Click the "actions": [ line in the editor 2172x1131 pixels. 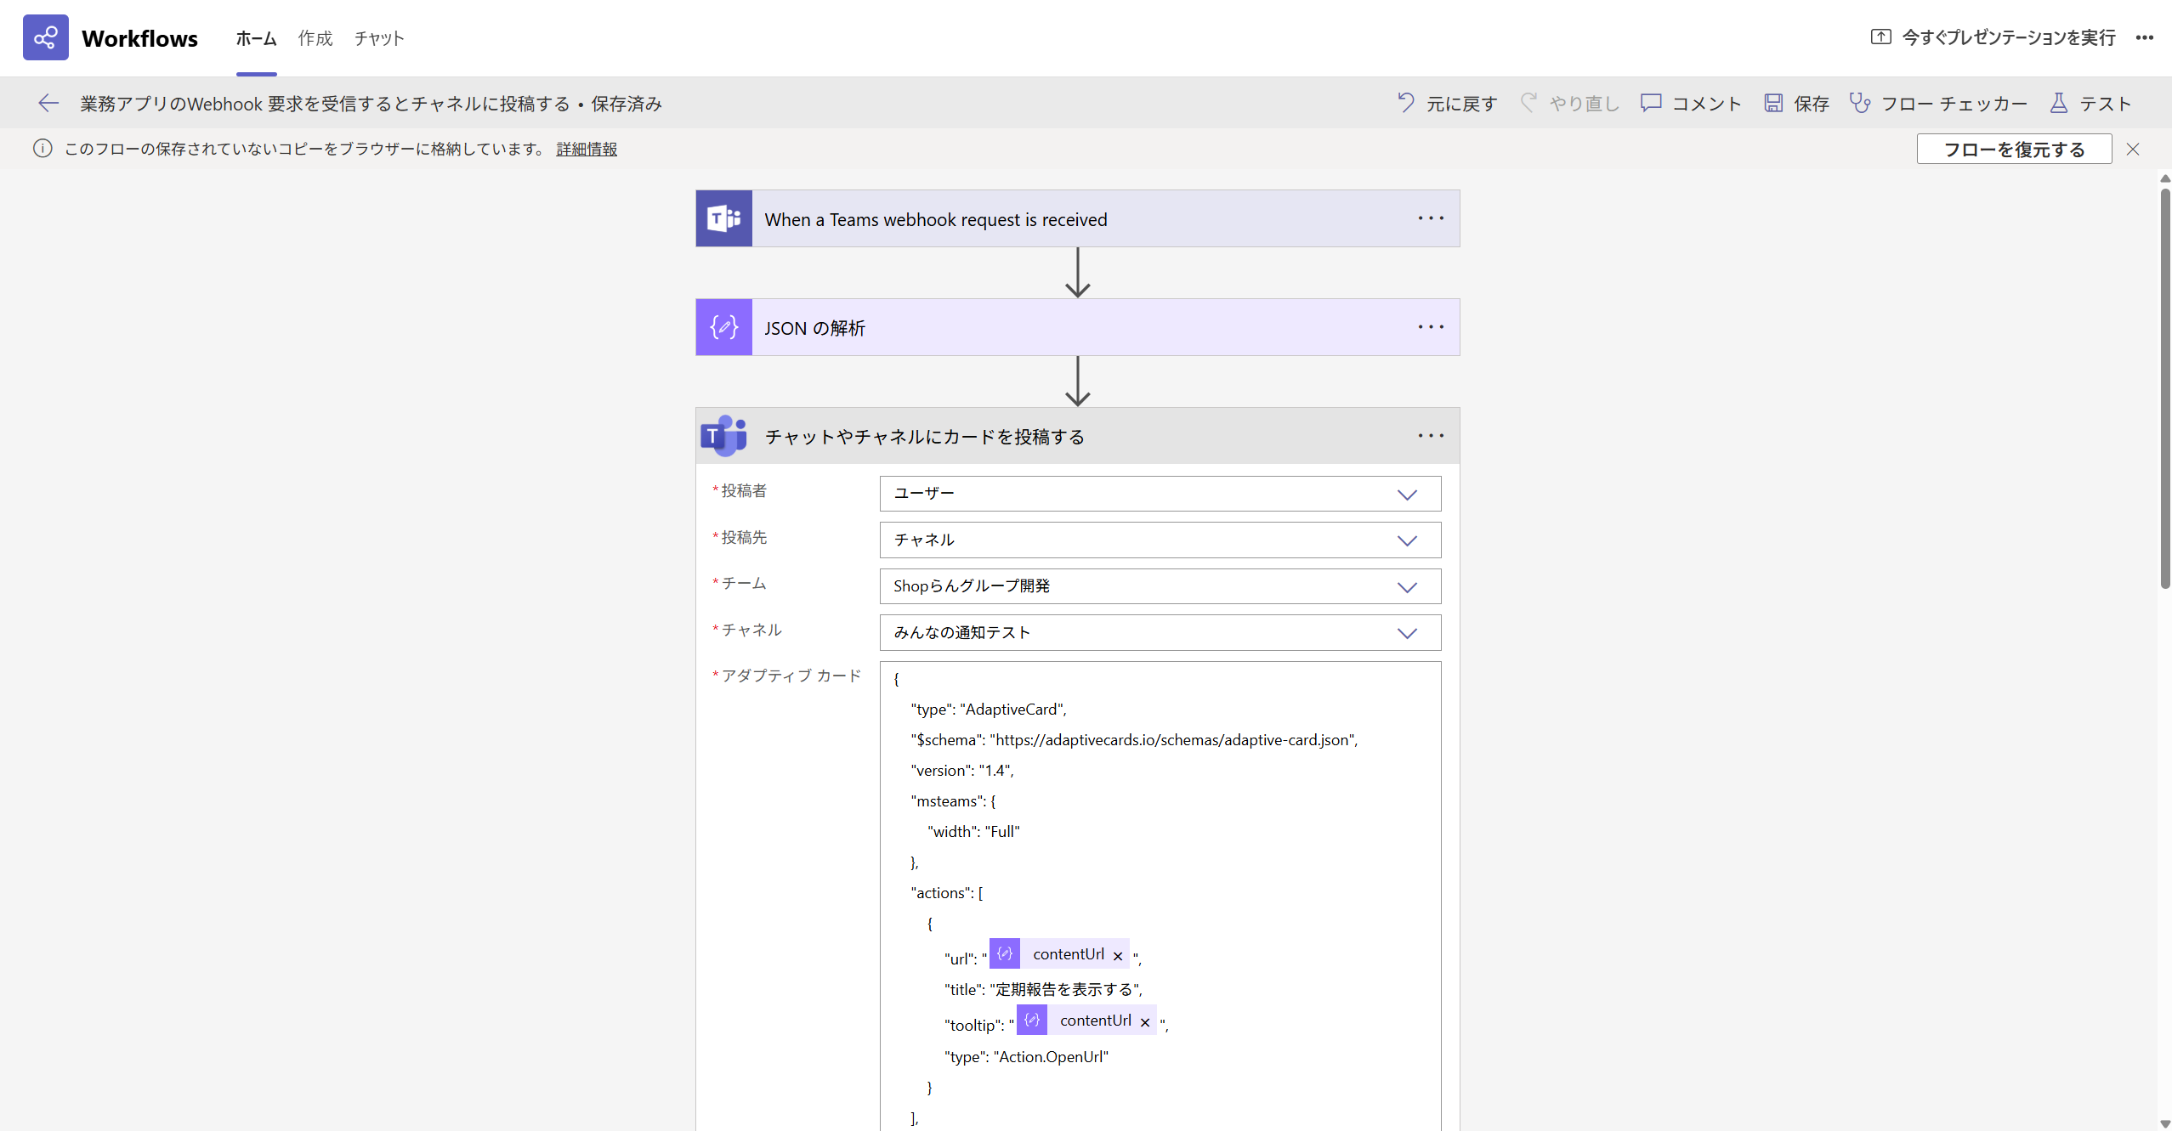point(947,893)
